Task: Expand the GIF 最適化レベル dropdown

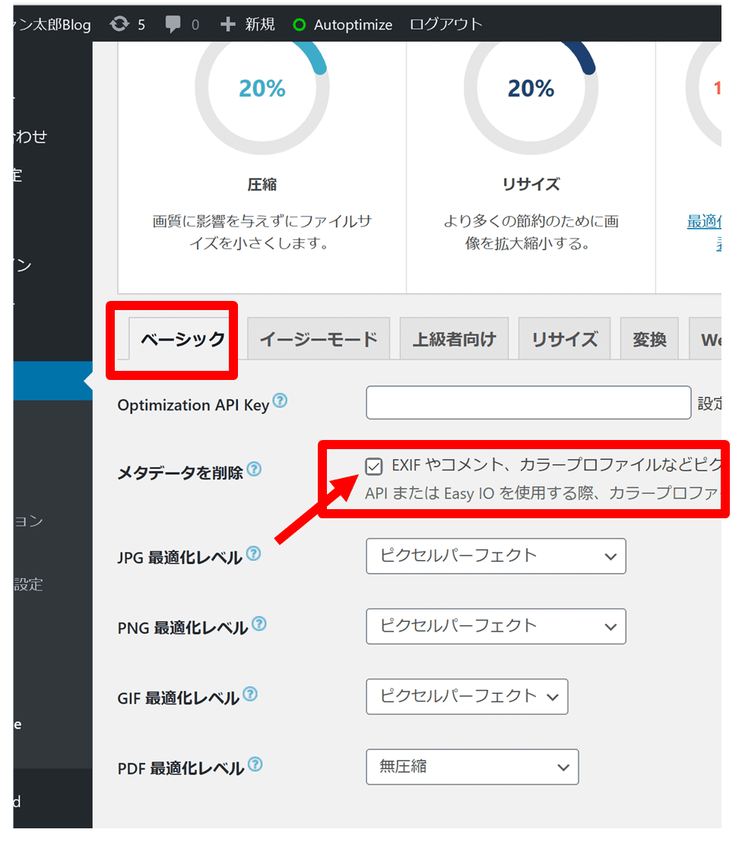Action: 467,697
